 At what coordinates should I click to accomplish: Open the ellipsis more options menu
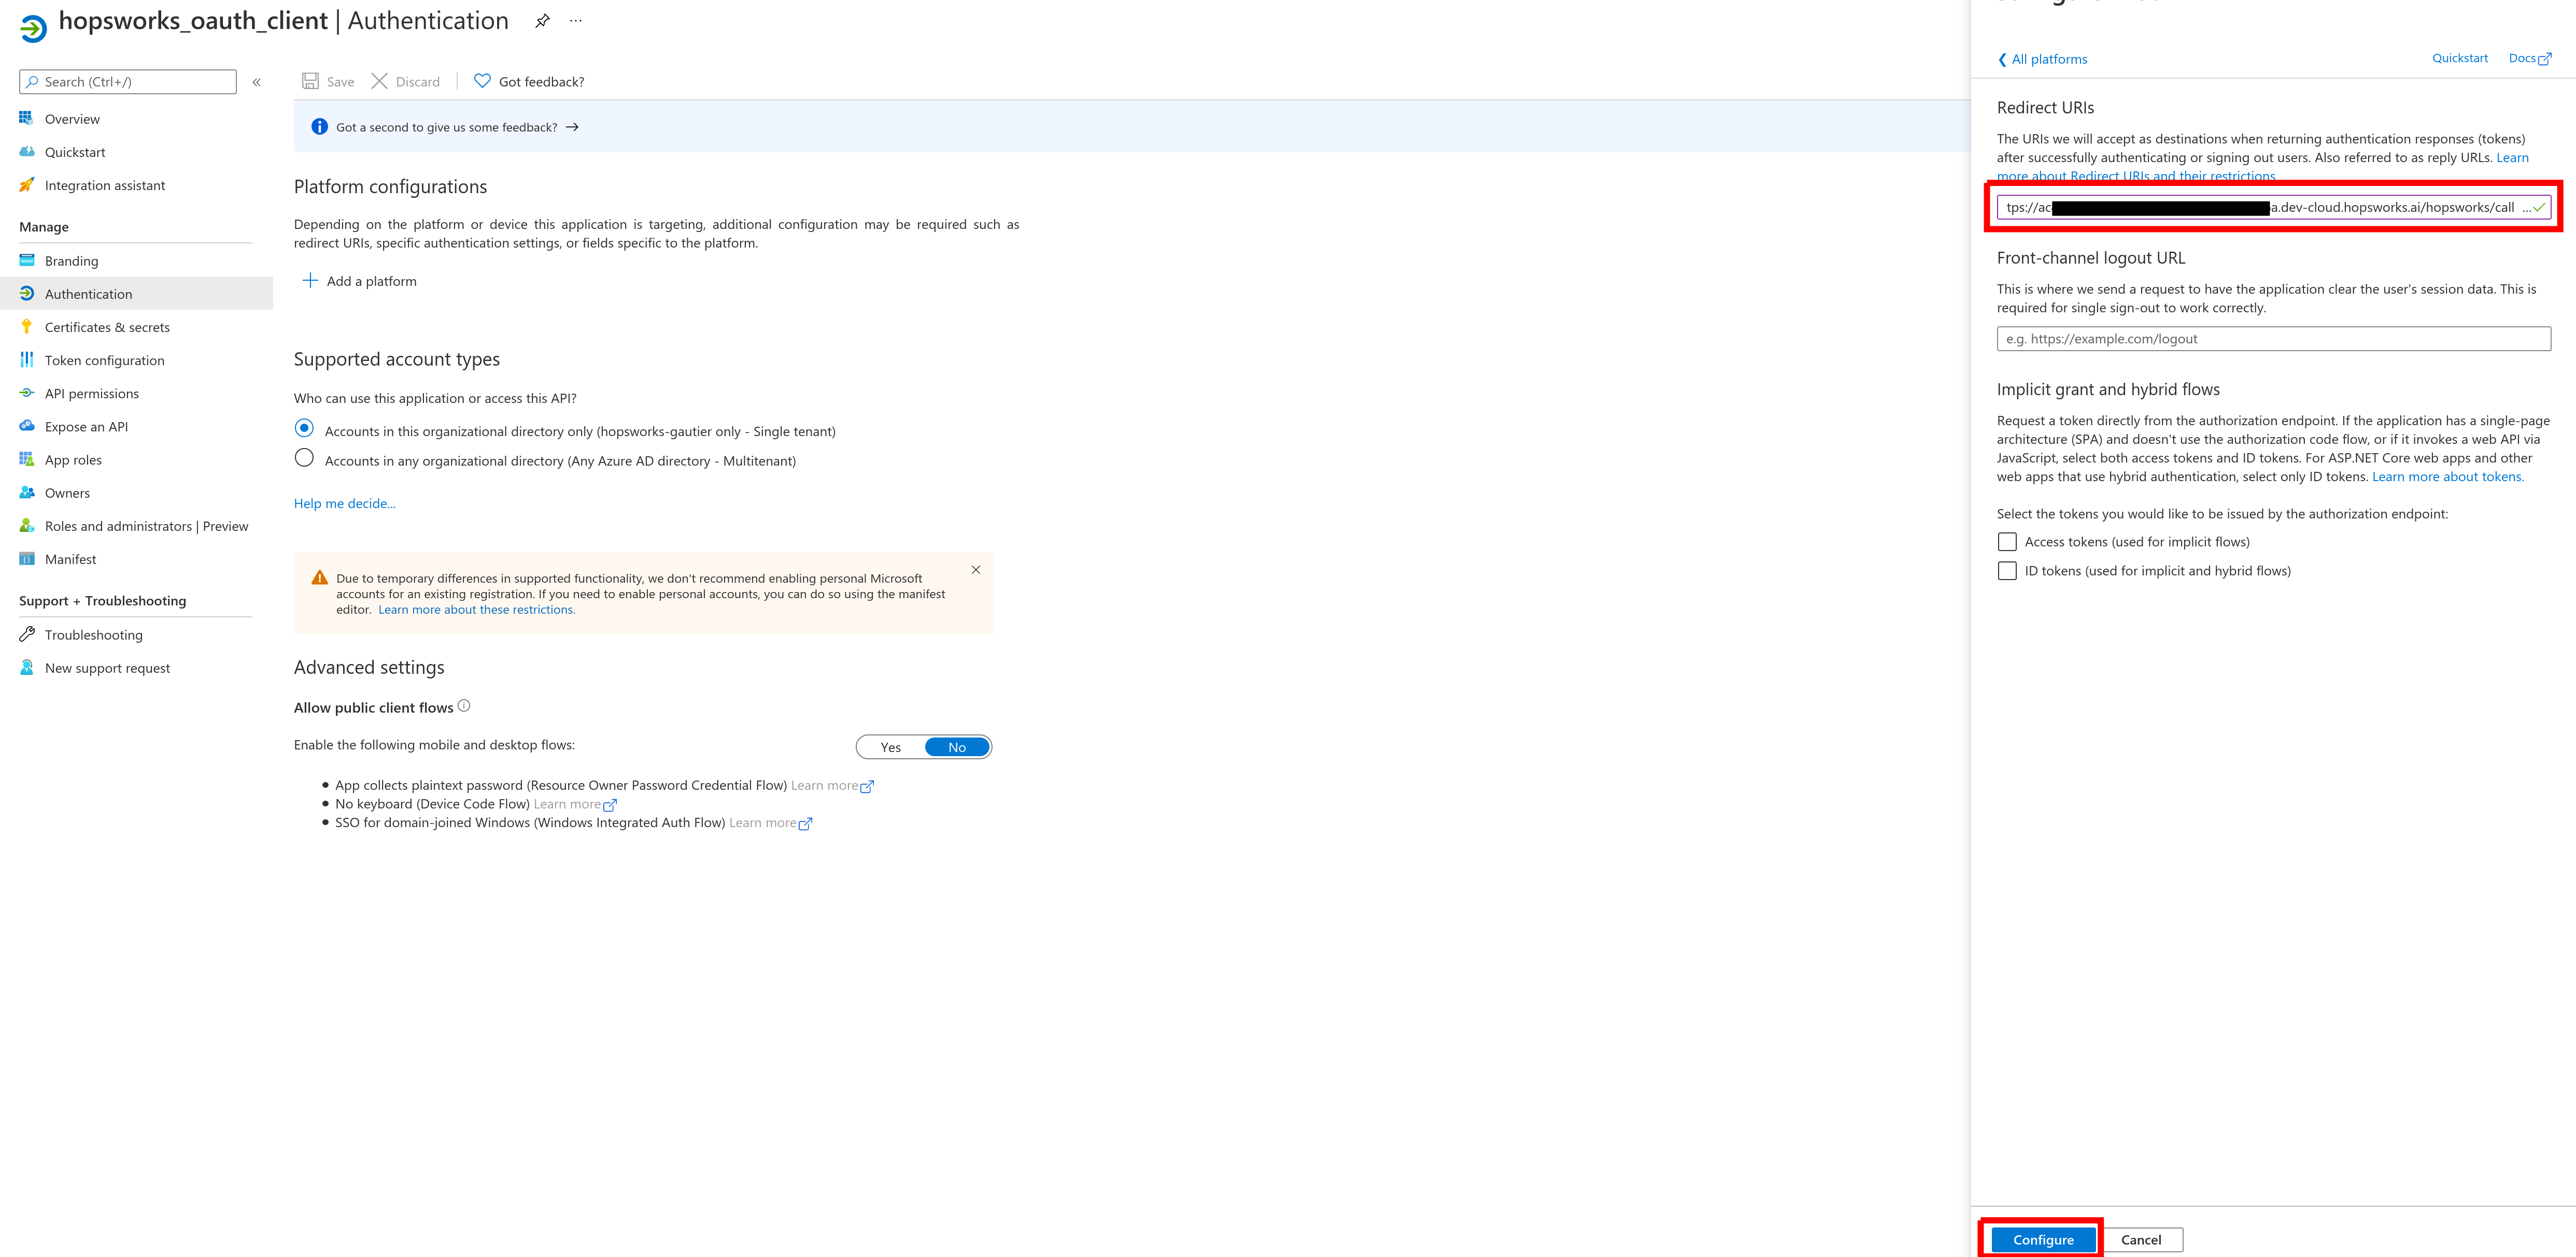[575, 20]
